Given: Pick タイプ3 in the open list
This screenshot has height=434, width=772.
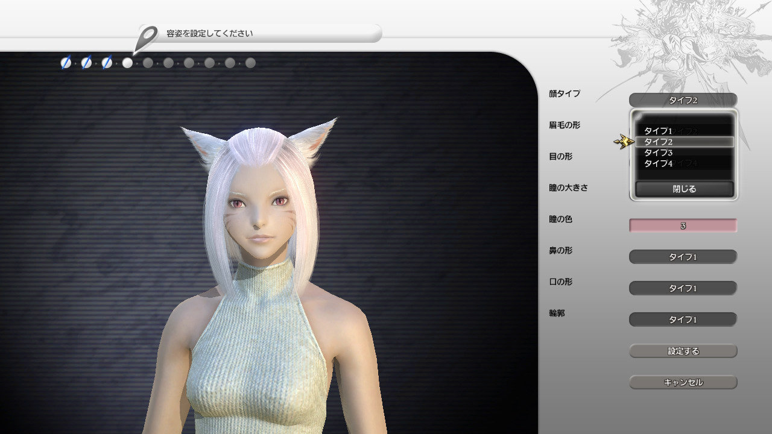Looking at the screenshot, I should pos(658,153).
